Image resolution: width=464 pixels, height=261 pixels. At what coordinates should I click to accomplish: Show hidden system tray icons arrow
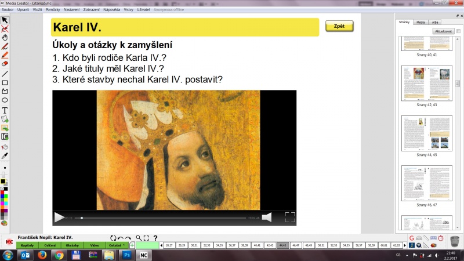(x=407, y=255)
